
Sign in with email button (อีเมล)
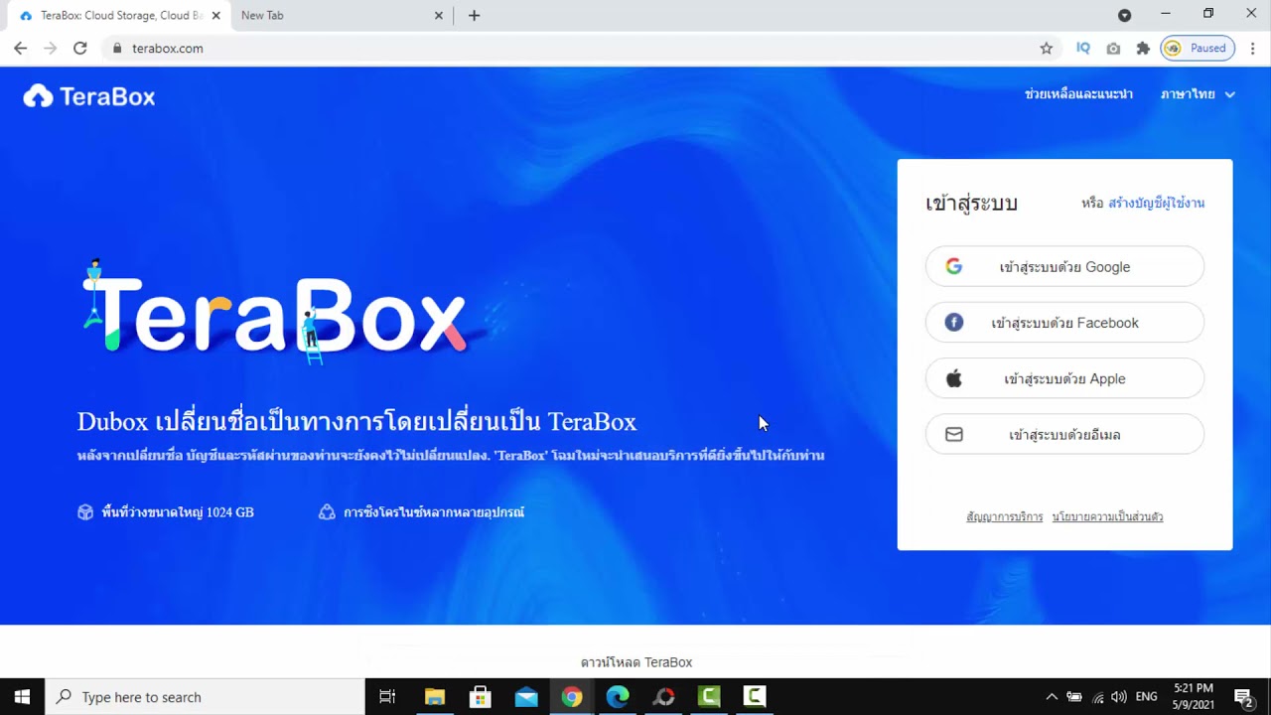click(1064, 435)
